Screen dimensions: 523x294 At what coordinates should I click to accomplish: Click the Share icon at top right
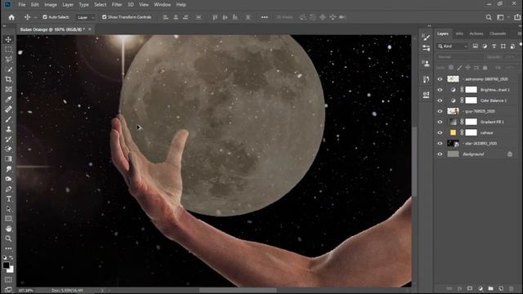517,17
